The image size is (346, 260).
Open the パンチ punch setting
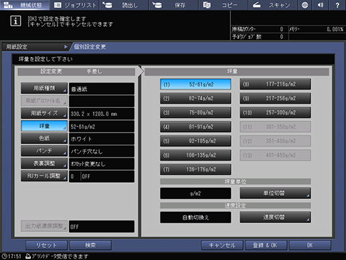click(x=44, y=151)
